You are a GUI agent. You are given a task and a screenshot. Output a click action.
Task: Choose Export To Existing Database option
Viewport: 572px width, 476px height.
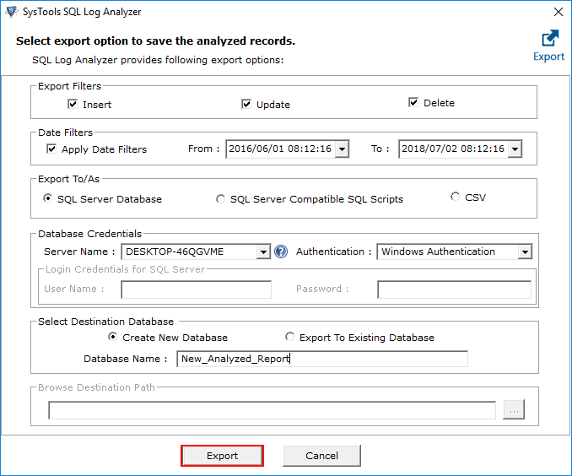coord(290,337)
